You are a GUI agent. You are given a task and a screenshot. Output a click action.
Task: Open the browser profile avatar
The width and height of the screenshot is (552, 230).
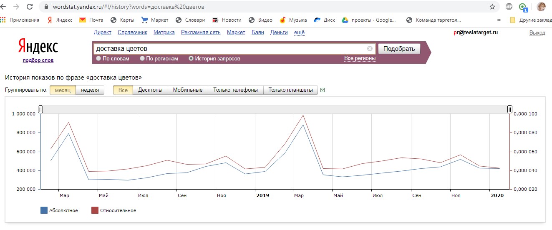pyautogui.click(x=541, y=7)
